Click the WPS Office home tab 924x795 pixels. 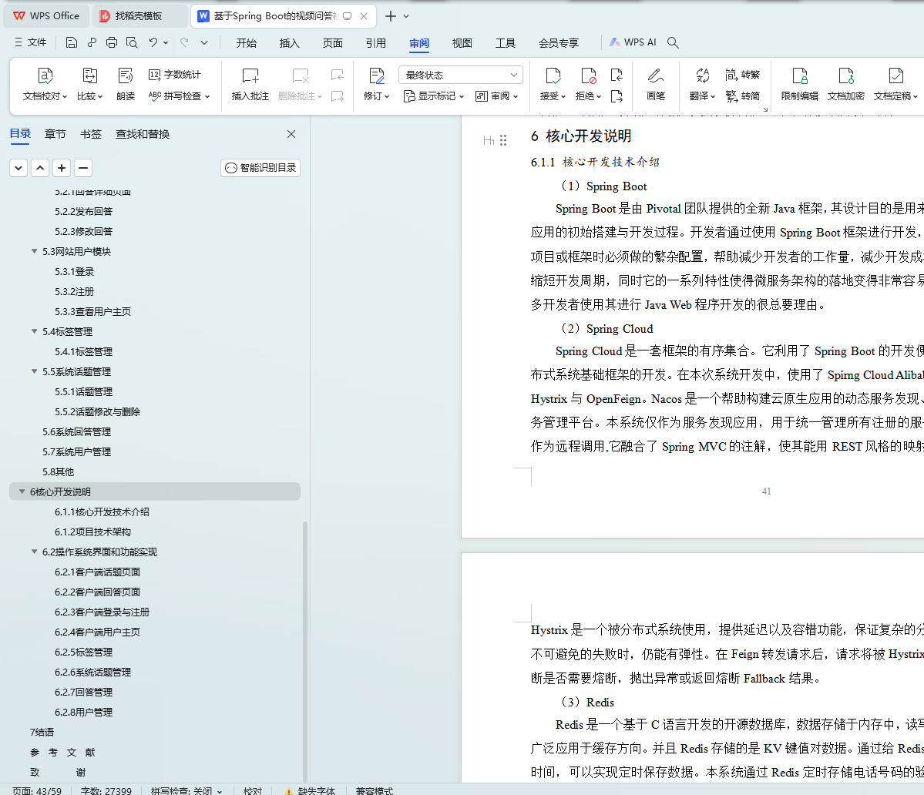click(46, 16)
